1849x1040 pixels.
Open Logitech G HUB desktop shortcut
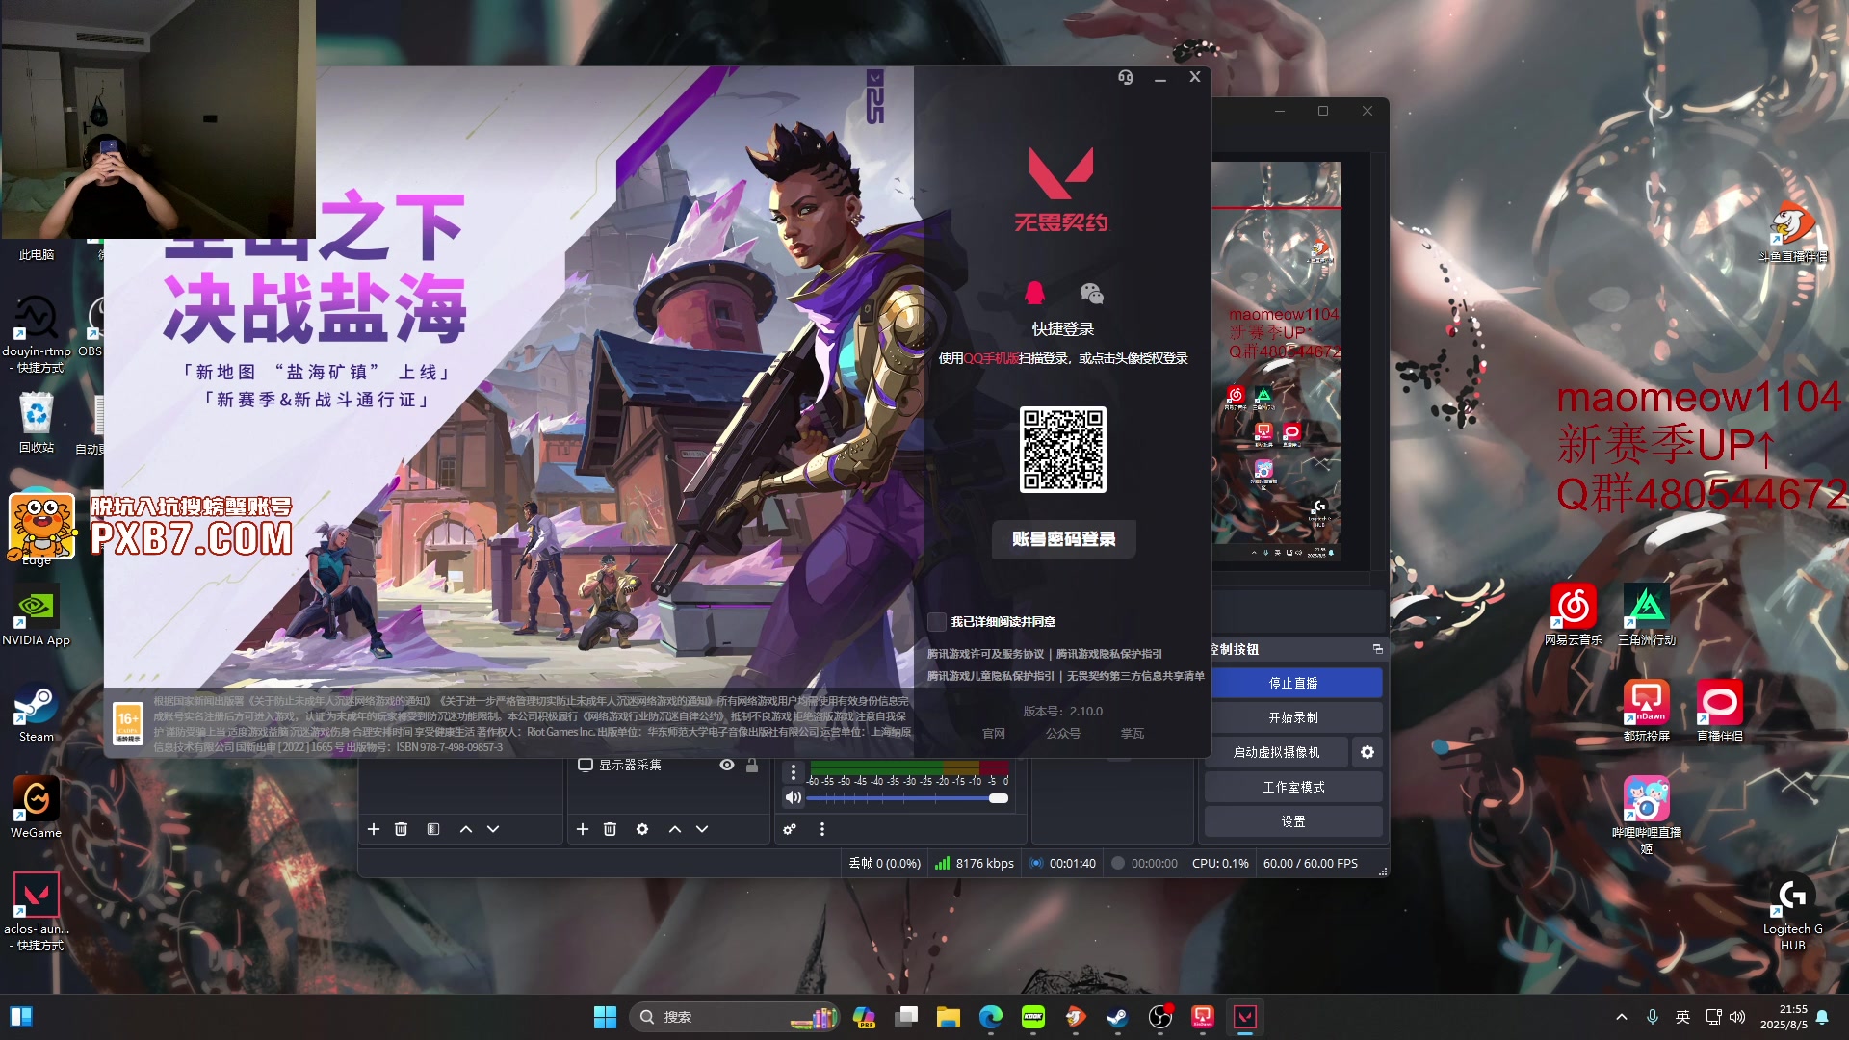(1793, 913)
